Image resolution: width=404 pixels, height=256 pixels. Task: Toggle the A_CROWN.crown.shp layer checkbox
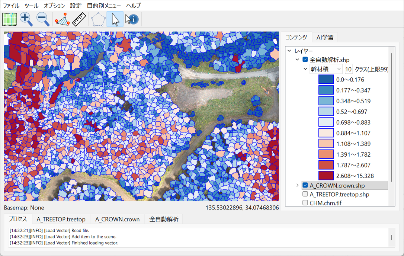[305, 185]
